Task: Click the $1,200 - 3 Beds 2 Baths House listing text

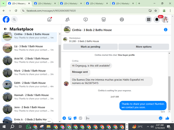Action: tap(84, 41)
